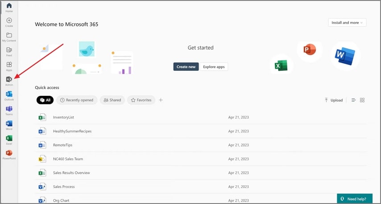Click the date in the Sales Process row
The height and width of the screenshot is (204, 381).
pos(238,187)
